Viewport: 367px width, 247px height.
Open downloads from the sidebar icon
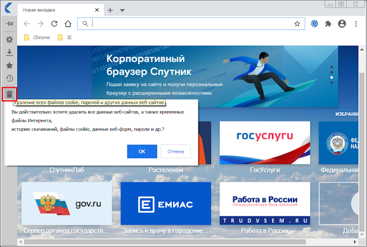[x=9, y=52]
